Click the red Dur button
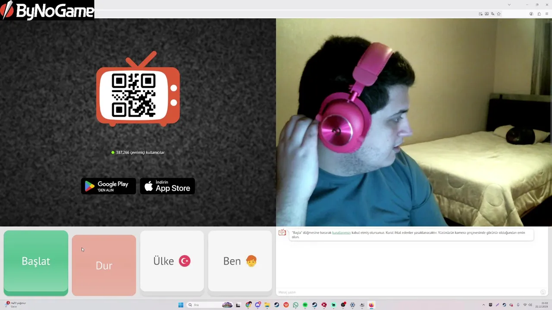 (104, 265)
